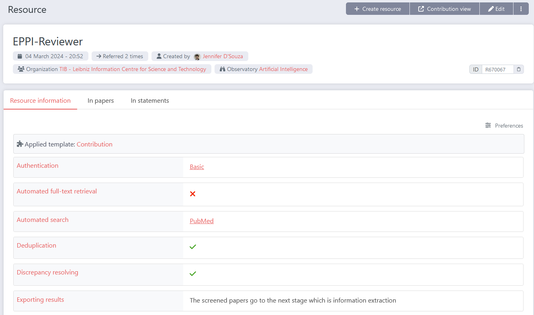
Task: Switch to the In papers tab
Action: pyautogui.click(x=100, y=100)
